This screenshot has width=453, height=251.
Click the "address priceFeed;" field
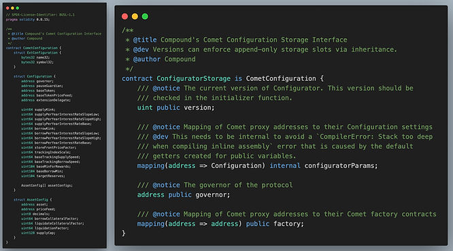coord(38,209)
